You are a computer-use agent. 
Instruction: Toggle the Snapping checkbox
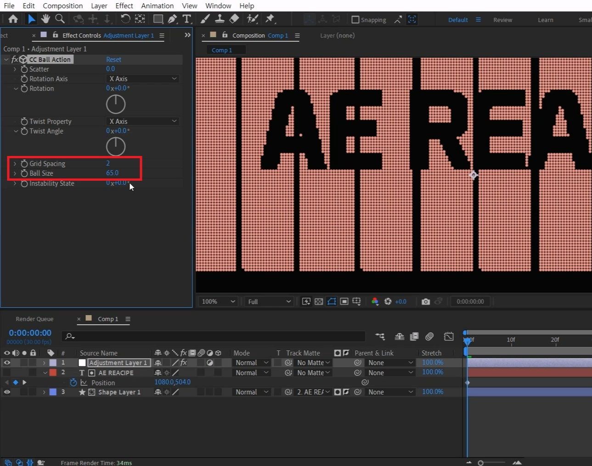[355, 20]
